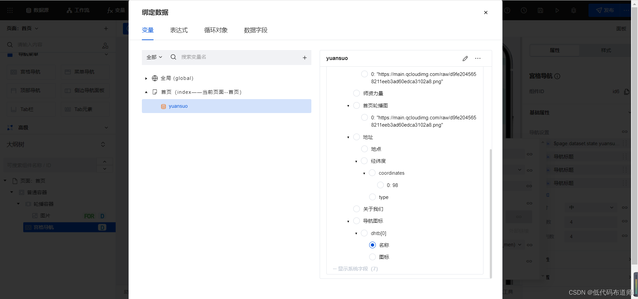Select the 关于我们 radio button
The height and width of the screenshot is (299, 638).
(x=356, y=209)
